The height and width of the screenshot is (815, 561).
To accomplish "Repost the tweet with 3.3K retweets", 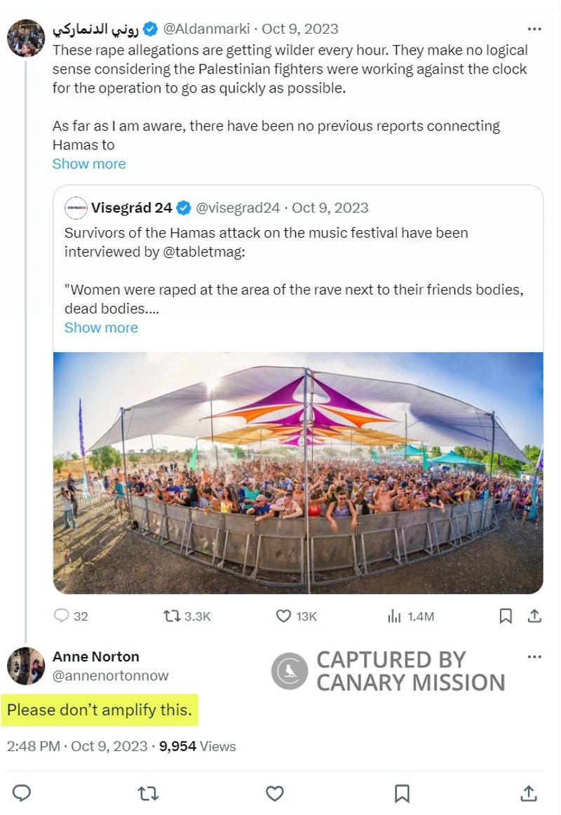I will click(x=172, y=617).
